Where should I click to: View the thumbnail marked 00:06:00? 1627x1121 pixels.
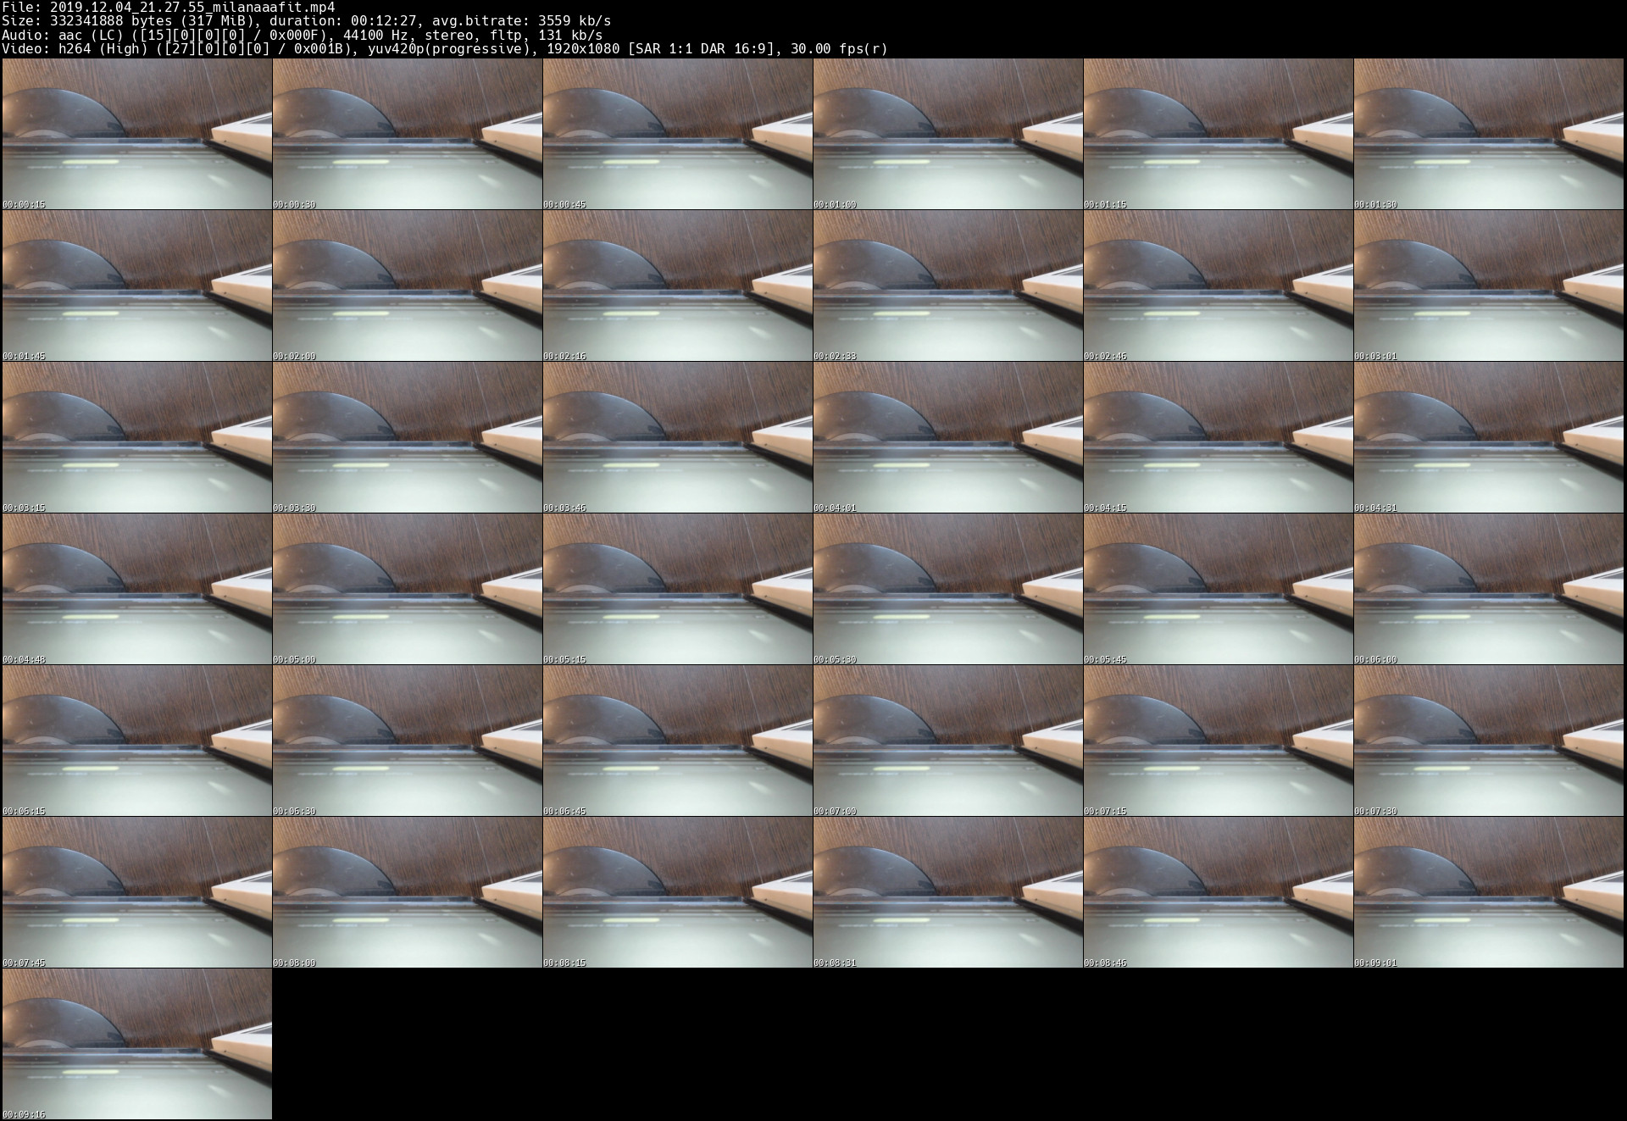tap(1489, 589)
